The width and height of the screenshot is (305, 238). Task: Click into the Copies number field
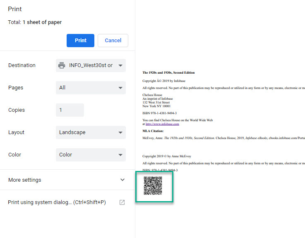click(x=70, y=110)
